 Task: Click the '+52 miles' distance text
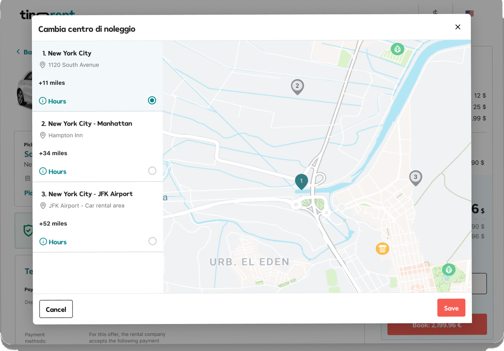click(53, 224)
